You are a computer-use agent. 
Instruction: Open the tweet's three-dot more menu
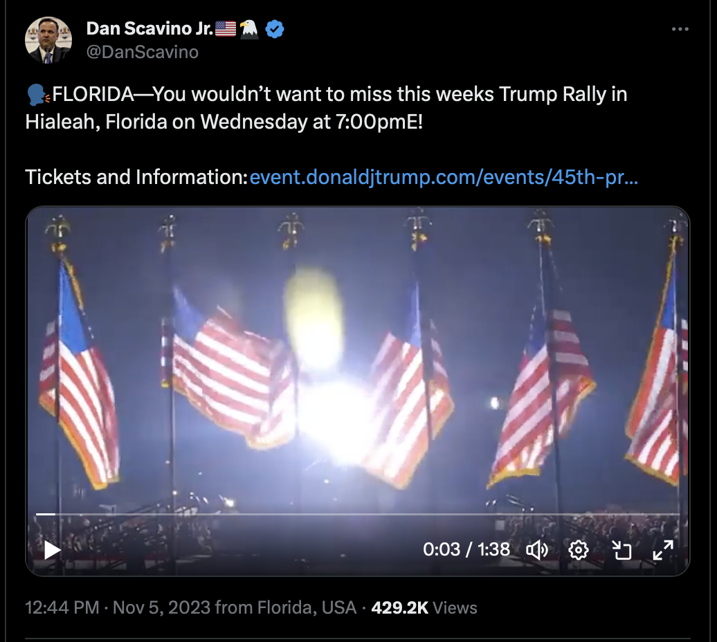tap(680, 29)
